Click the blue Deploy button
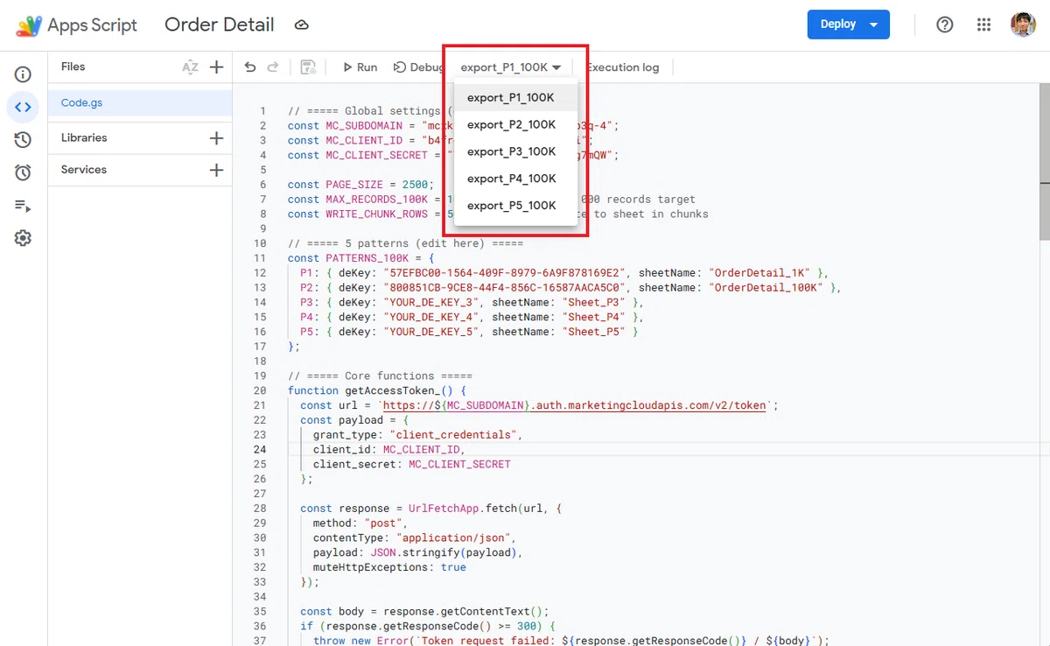This screenshot has width=1050, height=646. coord(848,25)
